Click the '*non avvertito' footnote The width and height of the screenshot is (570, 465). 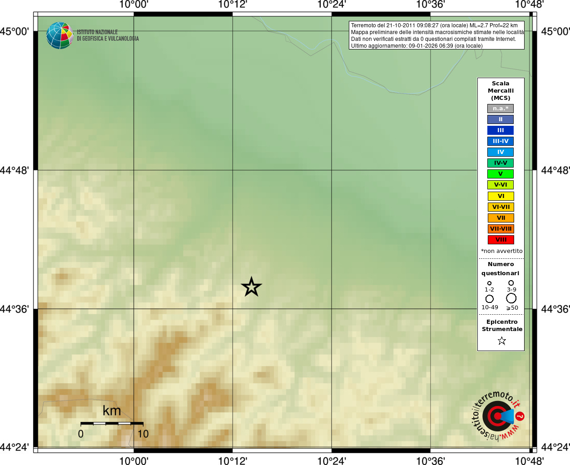(501, 251)
